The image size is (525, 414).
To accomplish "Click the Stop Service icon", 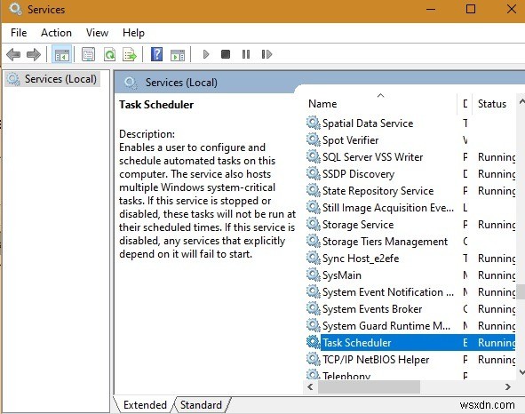I will click(x=226, y=54).
